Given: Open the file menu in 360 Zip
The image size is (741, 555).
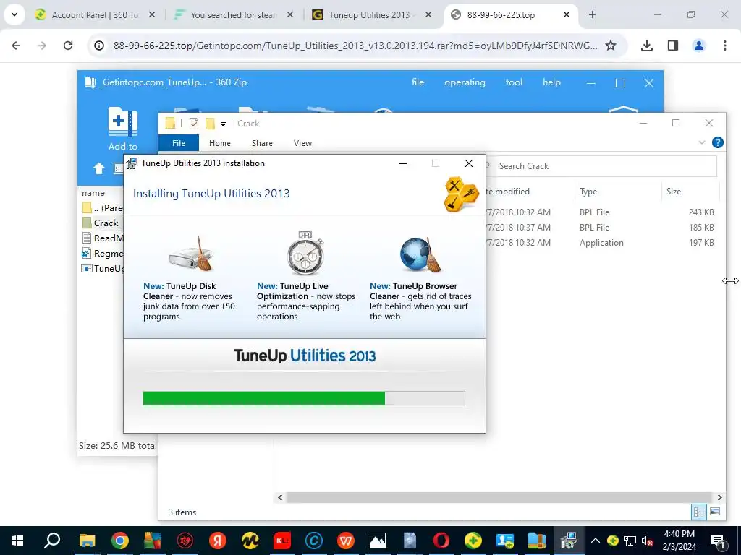Looking at the screenshot, I should 418,82.
